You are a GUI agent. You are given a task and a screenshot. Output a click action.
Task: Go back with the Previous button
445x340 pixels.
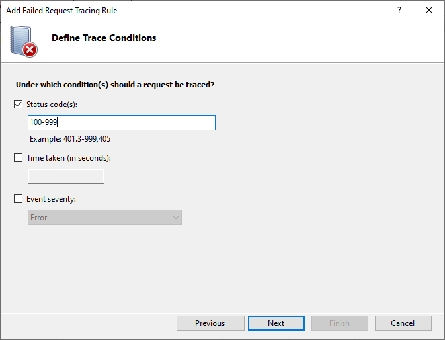click(x=210, y=323)
